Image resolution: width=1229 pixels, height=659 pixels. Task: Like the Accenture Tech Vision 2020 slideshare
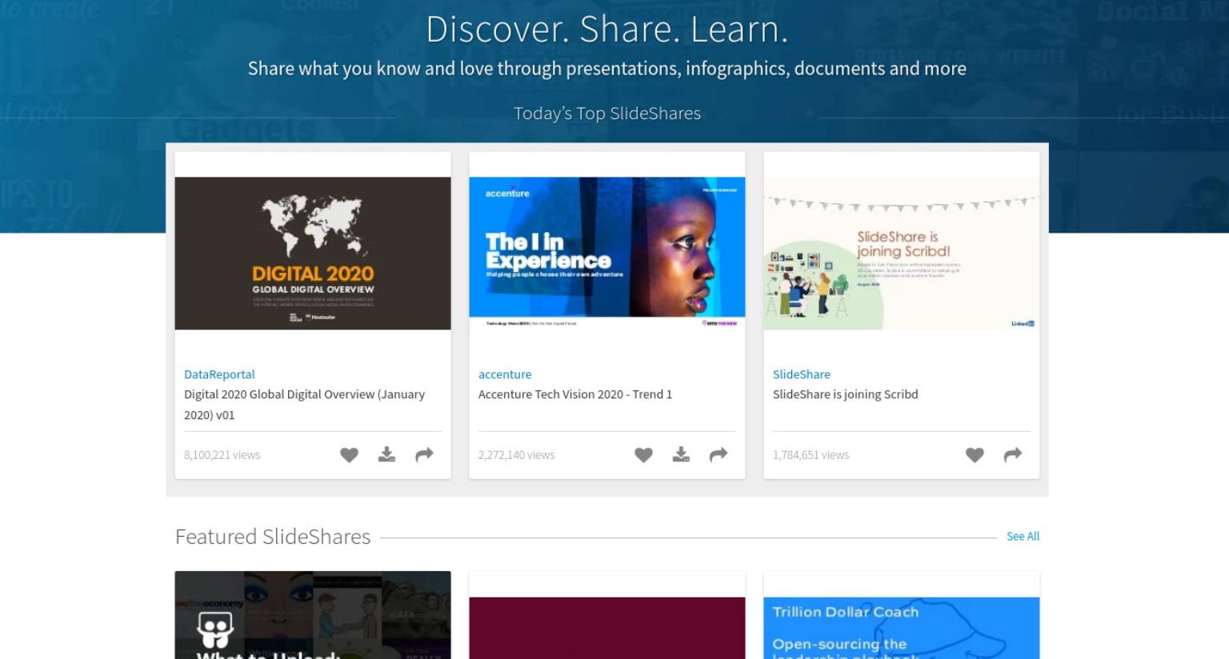(x=643, y=455)
